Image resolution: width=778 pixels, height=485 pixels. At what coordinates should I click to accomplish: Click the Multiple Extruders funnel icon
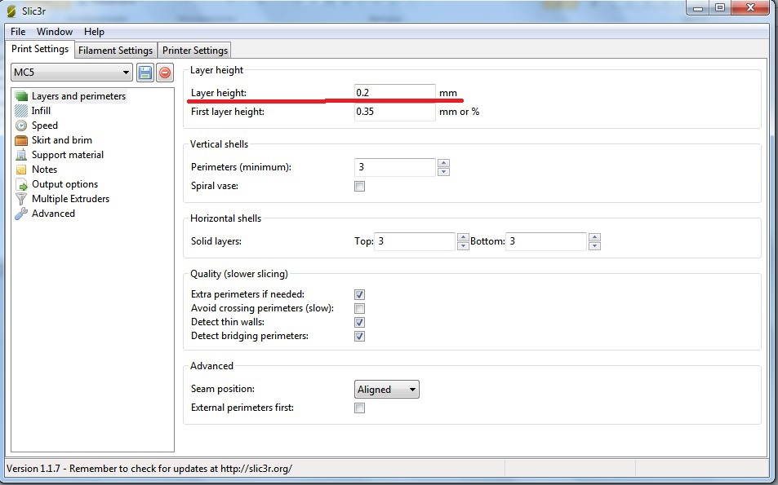pyautogui.click(x=21, y=199)
